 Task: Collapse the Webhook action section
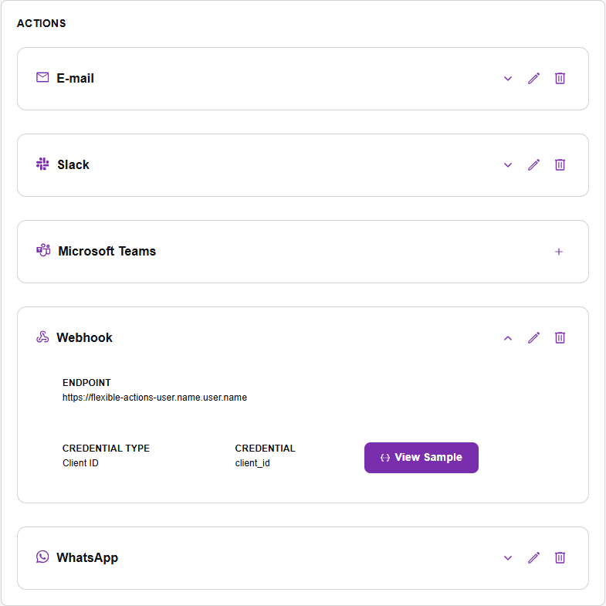coord(508,338)
